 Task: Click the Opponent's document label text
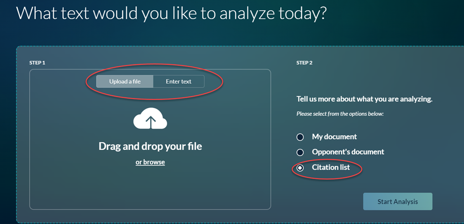[x=348, y=152]
